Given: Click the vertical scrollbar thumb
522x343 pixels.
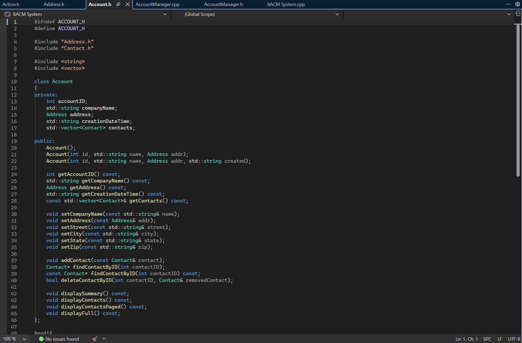Looking at the screenshot, I should coord(518,101).
